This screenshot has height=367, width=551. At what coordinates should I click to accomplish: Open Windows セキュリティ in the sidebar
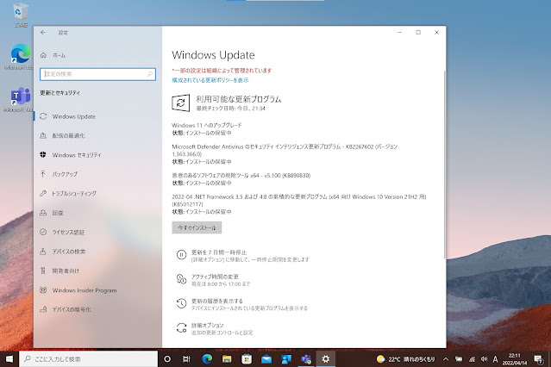coord(97,155)
